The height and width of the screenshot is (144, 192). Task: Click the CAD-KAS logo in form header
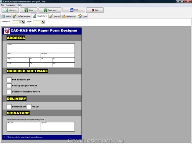7,31
